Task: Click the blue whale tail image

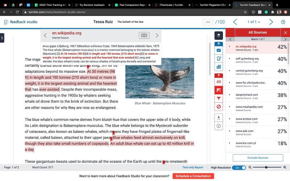Action: click(x=159, y=78)
